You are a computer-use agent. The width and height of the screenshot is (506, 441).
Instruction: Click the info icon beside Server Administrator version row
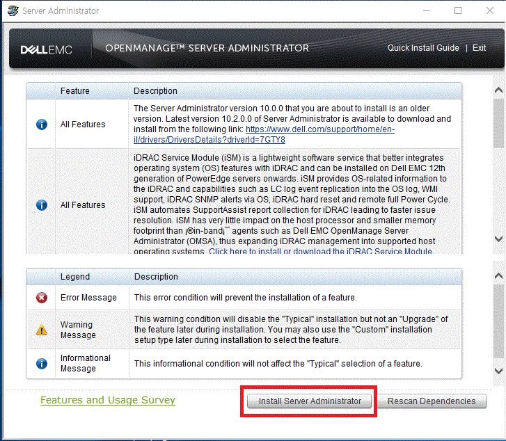tap(42, 125)
